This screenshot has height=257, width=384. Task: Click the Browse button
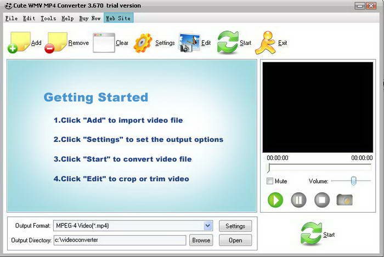point(201,240)
